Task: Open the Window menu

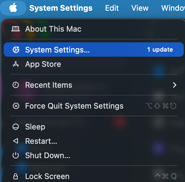Action: pyautogui.click(x=173, y=8)
